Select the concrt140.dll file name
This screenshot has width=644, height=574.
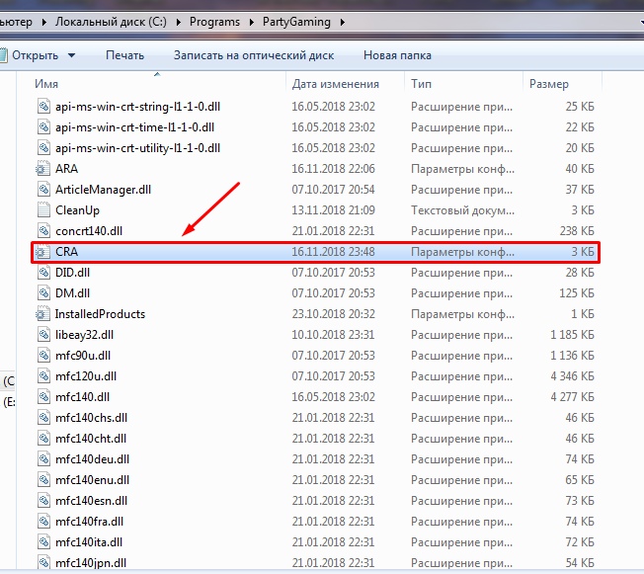[x=89, y=231]
